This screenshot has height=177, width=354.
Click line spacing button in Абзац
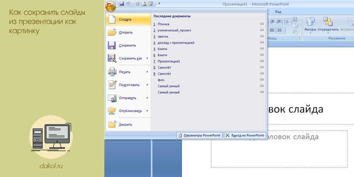click(x=287, y=22)
